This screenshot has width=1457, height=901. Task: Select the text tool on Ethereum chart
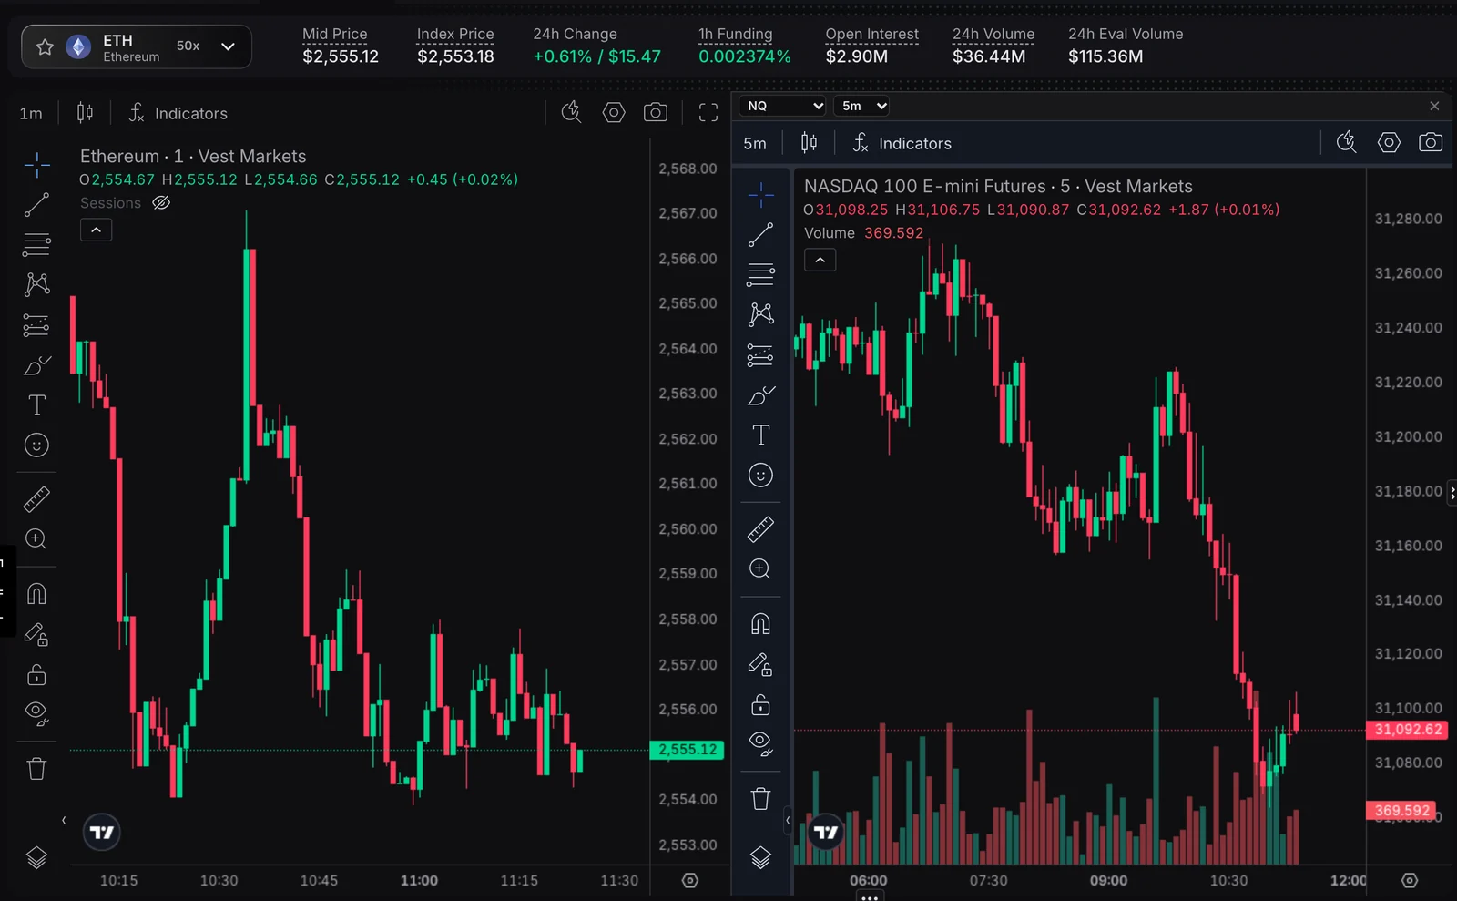[36, 405]
